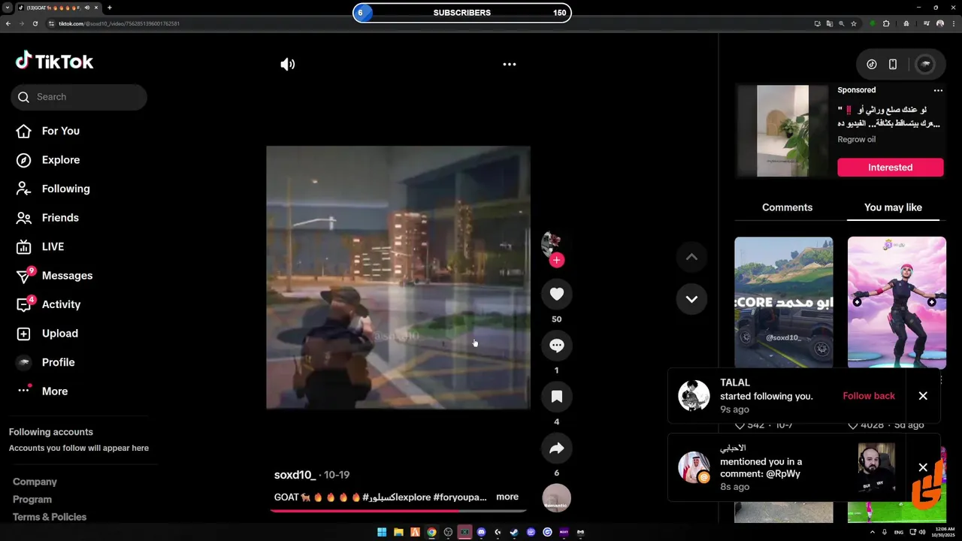Switch to You may like tab
The height and width of the screenshot is (541, 962).
(893, 207)
